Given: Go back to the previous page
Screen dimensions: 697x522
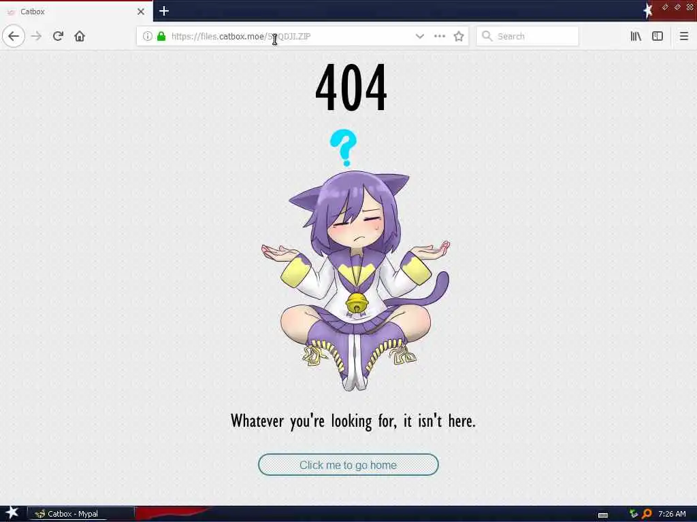Looking at the screenshot, I should point(14,36).
